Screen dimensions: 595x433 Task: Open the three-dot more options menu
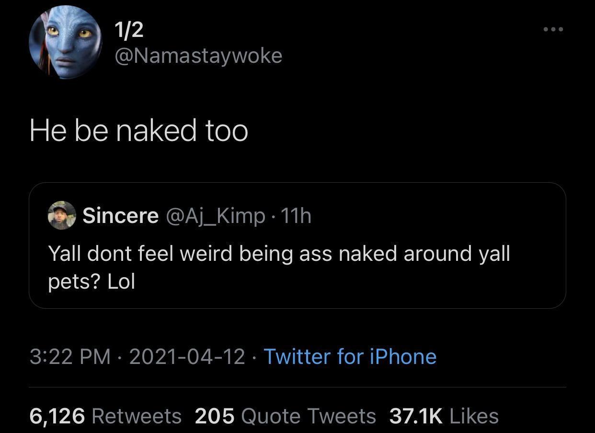pyautogui.click(x=554, y=30)
